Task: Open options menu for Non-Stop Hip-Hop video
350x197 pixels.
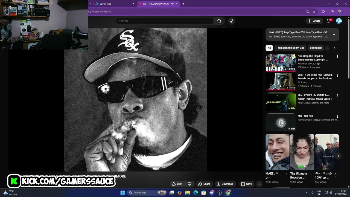Action: (337, 57)
